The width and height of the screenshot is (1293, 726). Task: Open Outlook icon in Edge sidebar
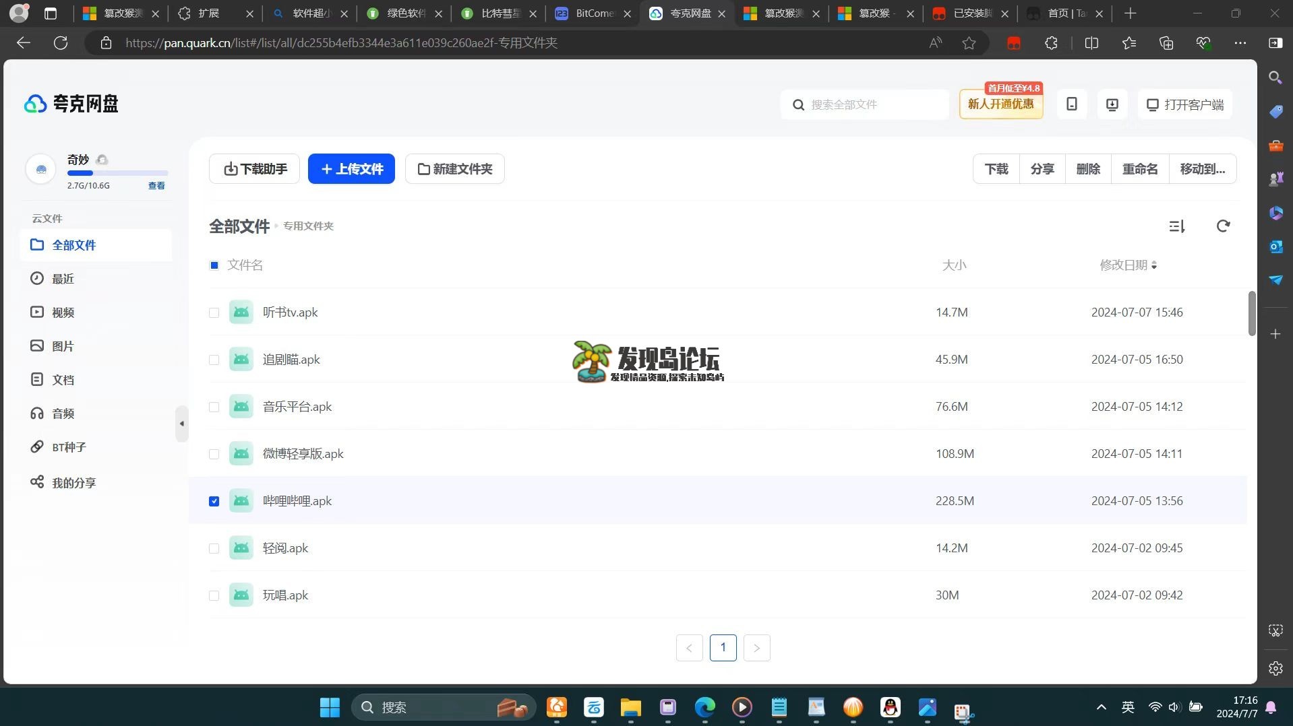click(x=1275, y=246)
